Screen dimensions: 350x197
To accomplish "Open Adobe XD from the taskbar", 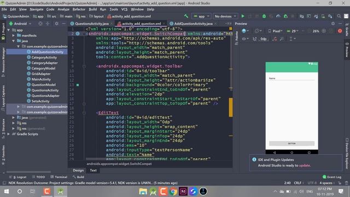I will click(183, 192).
